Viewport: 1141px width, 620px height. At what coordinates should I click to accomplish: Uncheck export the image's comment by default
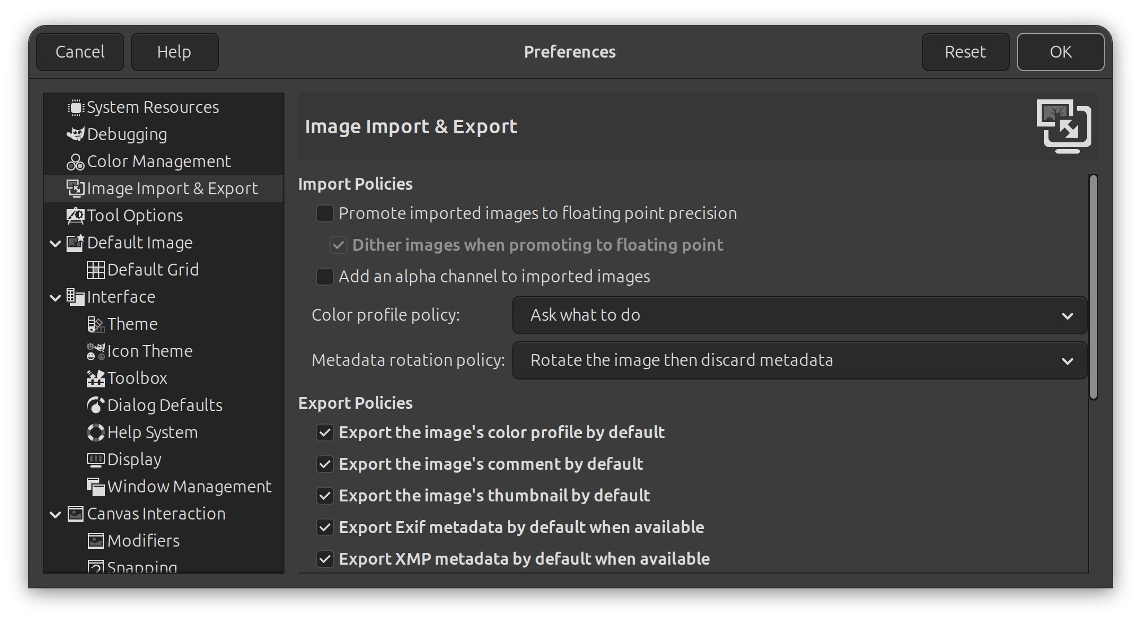pos(324,464)
